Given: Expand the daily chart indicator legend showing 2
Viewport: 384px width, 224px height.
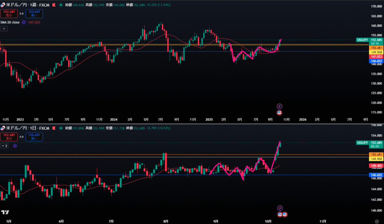Looking at the screenshot, I should click(5, 146).
